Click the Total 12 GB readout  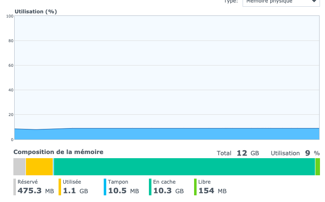click(238, 153)
